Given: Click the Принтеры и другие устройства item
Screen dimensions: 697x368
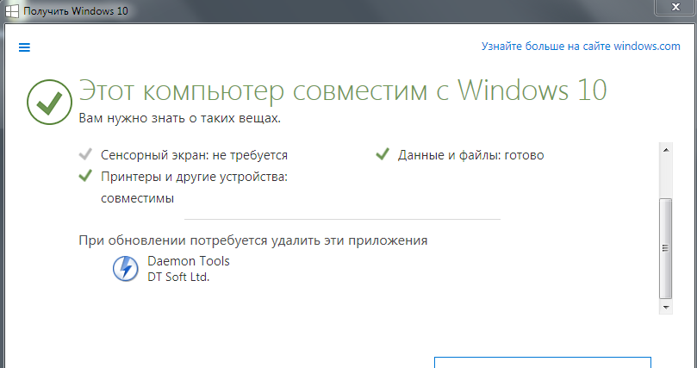Looking at the screenshot, I should tap(184, 187).
